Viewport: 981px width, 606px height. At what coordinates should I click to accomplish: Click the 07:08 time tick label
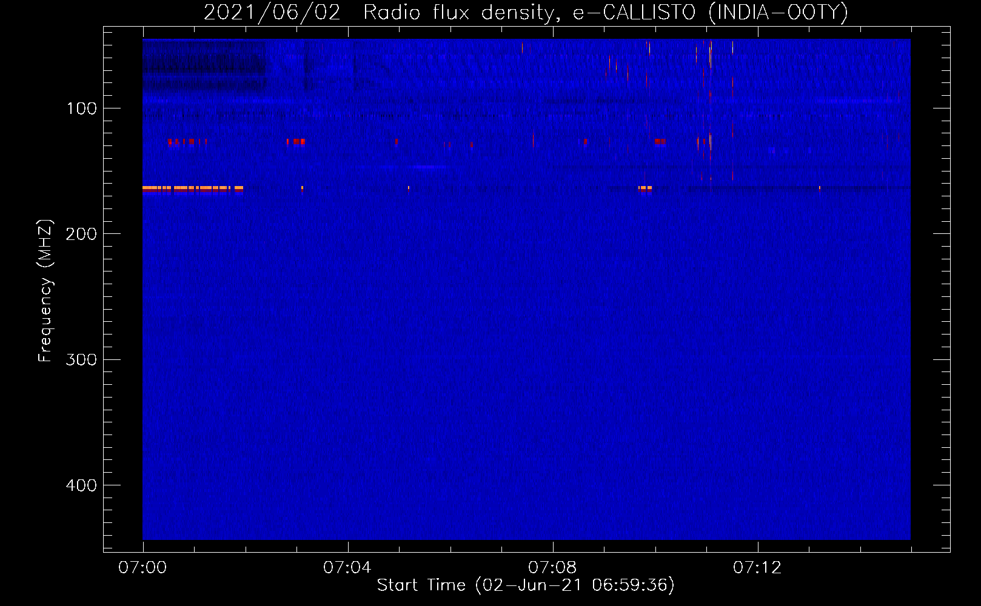tap(552, 568)
